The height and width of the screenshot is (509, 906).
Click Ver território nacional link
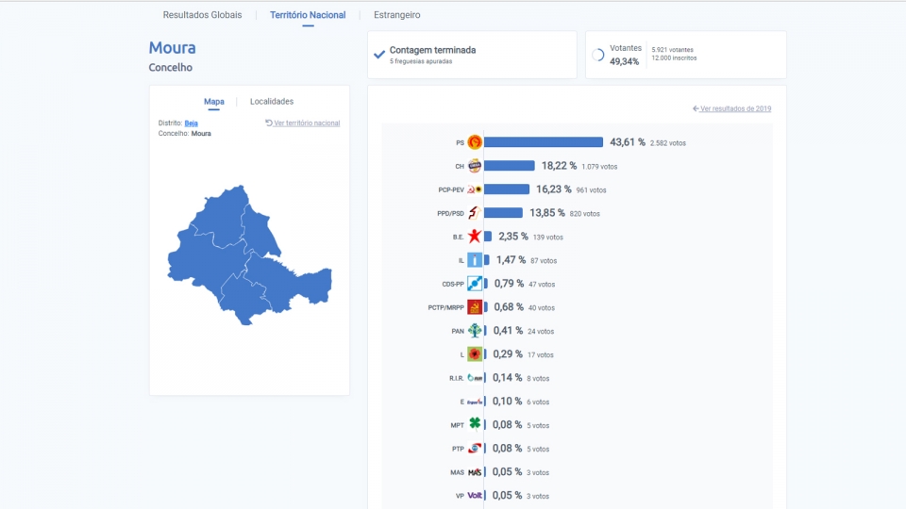tap(303, 123)
